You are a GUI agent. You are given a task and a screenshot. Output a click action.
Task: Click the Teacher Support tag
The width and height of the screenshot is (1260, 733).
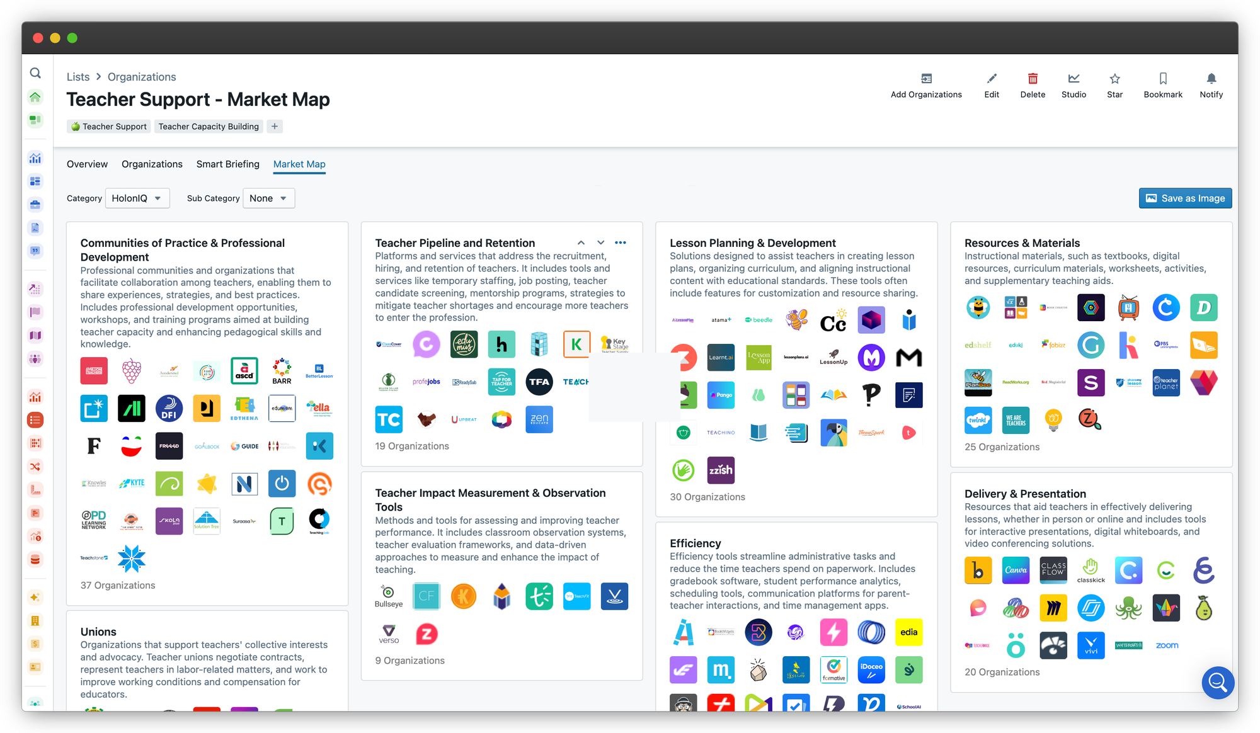pyautogui.click(x=109, y=127)
